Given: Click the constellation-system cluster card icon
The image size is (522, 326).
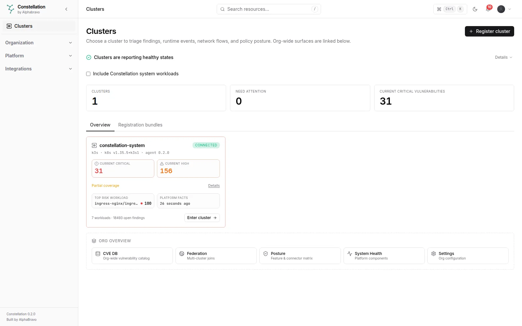Looking at the screenshot, I should 94,145.
